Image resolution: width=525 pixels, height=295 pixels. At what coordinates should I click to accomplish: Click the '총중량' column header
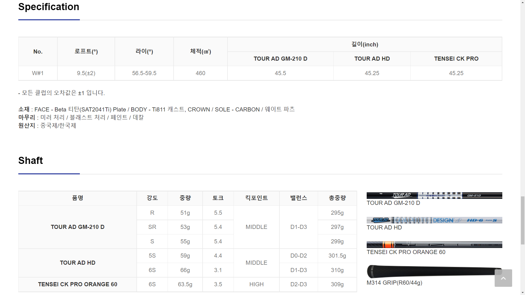[x=337, y=198]
